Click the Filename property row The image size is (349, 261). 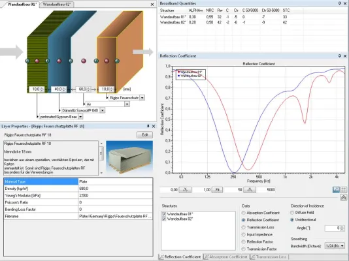pos(78,216)
